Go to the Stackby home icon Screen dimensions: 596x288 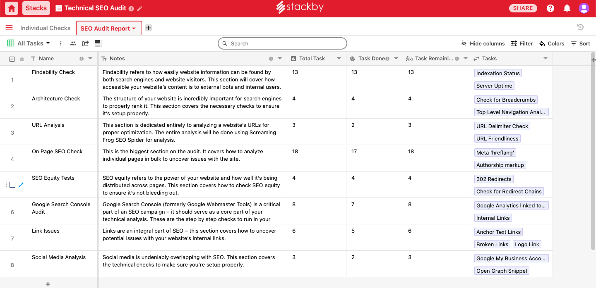coord(12,8)
